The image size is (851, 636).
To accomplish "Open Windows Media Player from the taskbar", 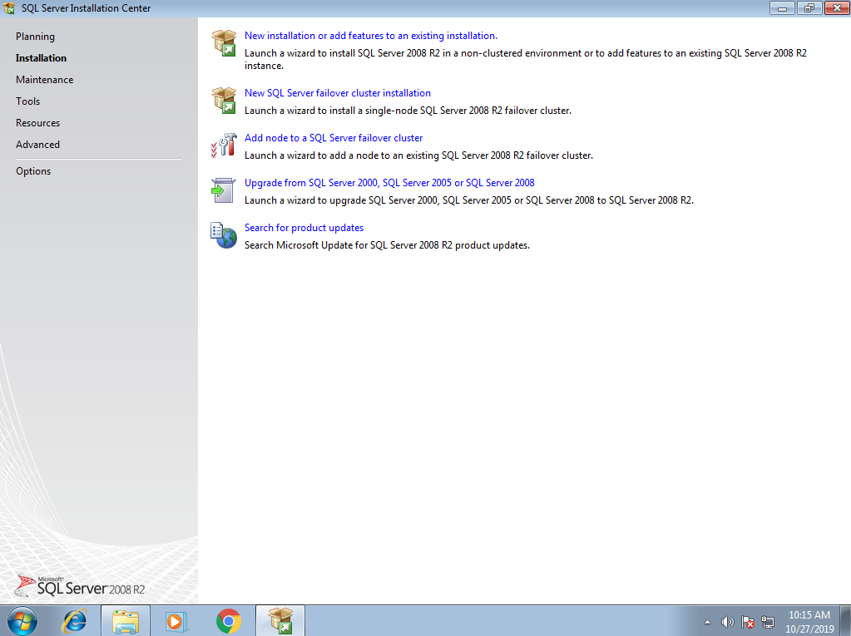I will (x=176, y=621).
